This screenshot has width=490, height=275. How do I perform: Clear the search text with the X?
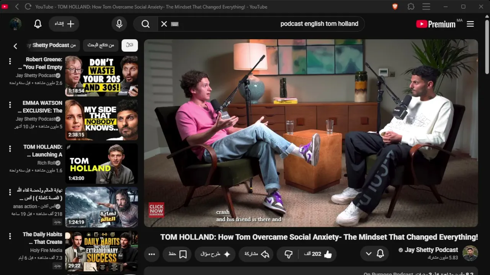(164, 24)
